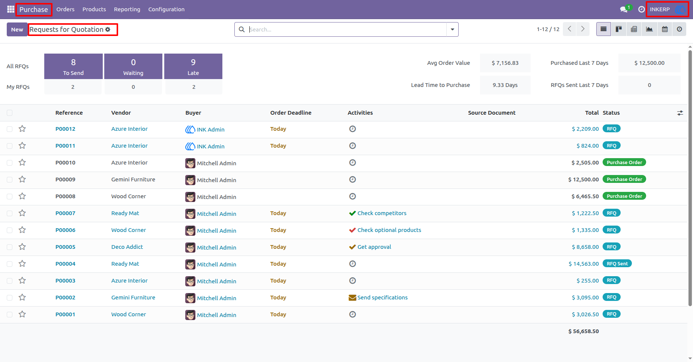The height and width of the screenshot is (362, 693).
Task: Focus the Search input field
Action: tap(347, 29)
